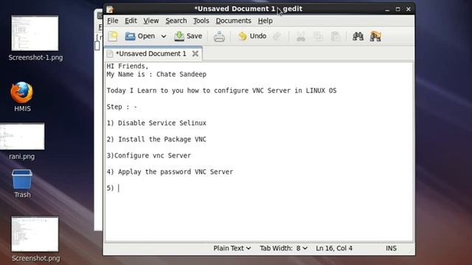Open the Documents menu
Image resolution: width=472 pixels, height=265 pixels.
pyautogui.click(x=233, y=21)
